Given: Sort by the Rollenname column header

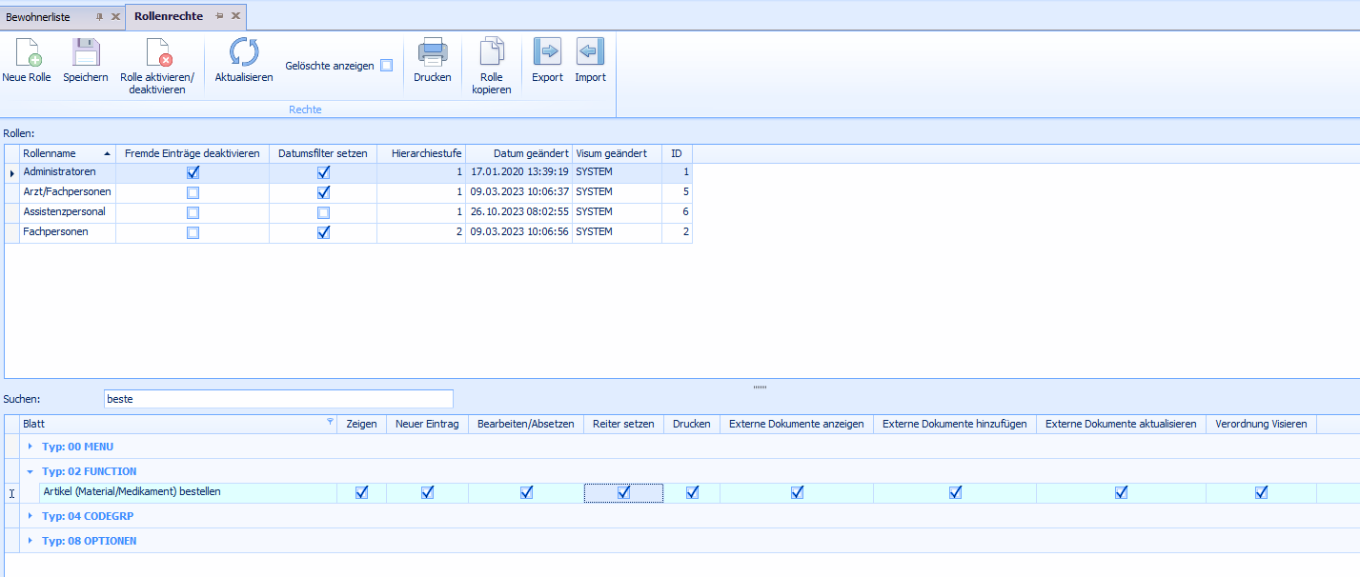Looking at the screenshot, I should (x=57, y=153).
